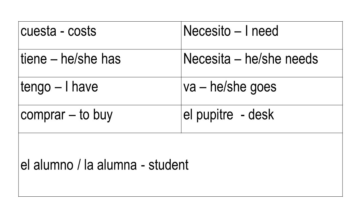Click the 'Necesita – he/she needs' cell
This screenshot has height=202, width=360.
coord(262,63)
